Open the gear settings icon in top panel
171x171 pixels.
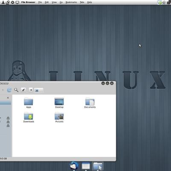tap(12, 2)
